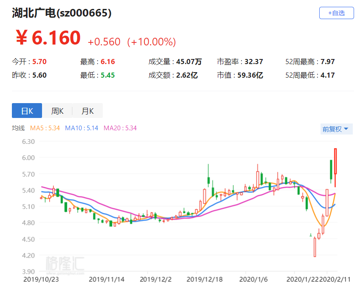The image size is (360, 286).
Task: Click the x-axis date label 2019/11/14
Action: tap(107, 279)
